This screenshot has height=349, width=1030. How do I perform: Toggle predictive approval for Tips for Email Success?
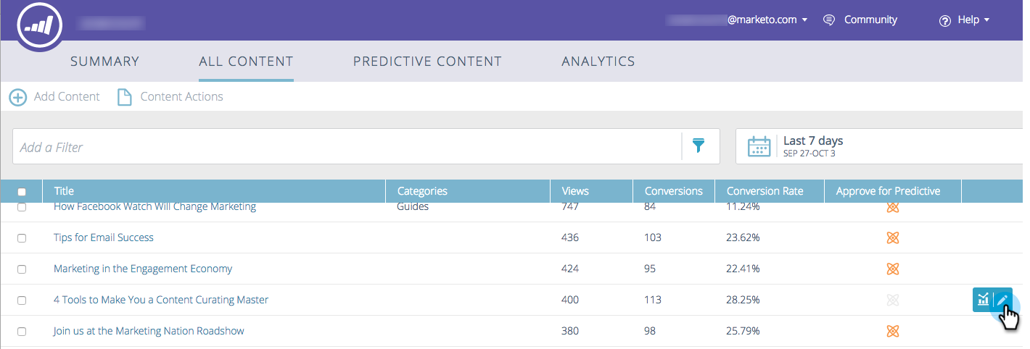coord(893,238)
